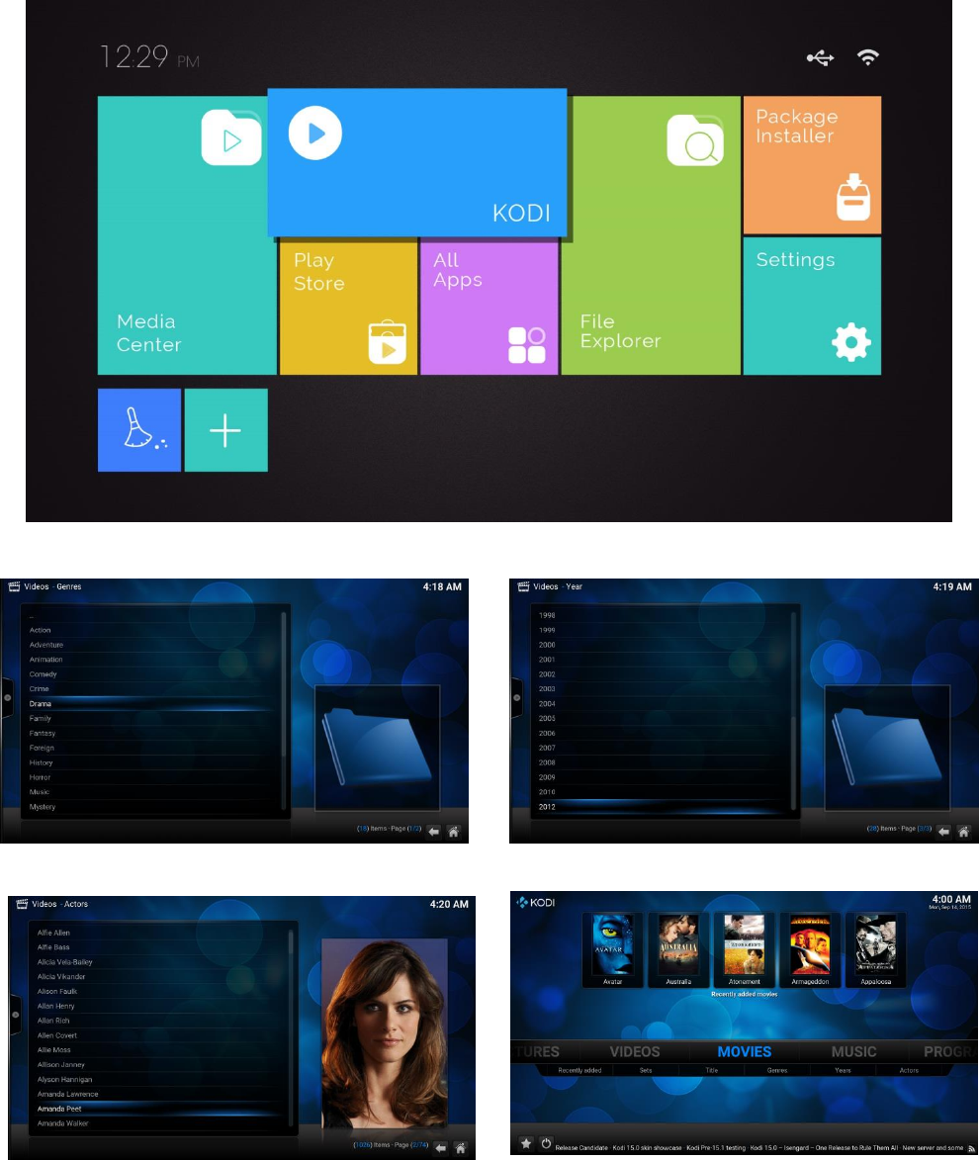
Task: Open the Package Installer tile
Action: click(812, 165)
